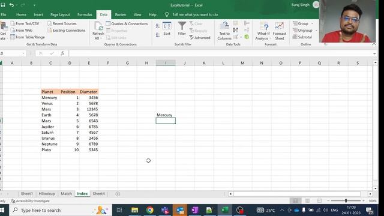This screenshot has height=216, width=384.
Task: Open Chrome from the taskbar
Action: pyautogui.click(x=150, y=210)
